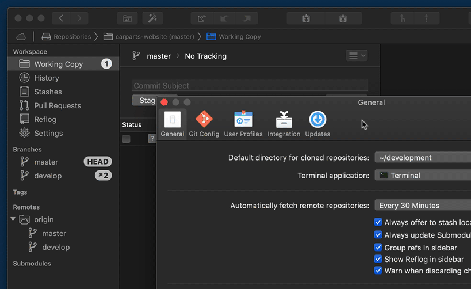
Task: Toggle Group refs in sidebar checkbox
Action: [378, 248]
